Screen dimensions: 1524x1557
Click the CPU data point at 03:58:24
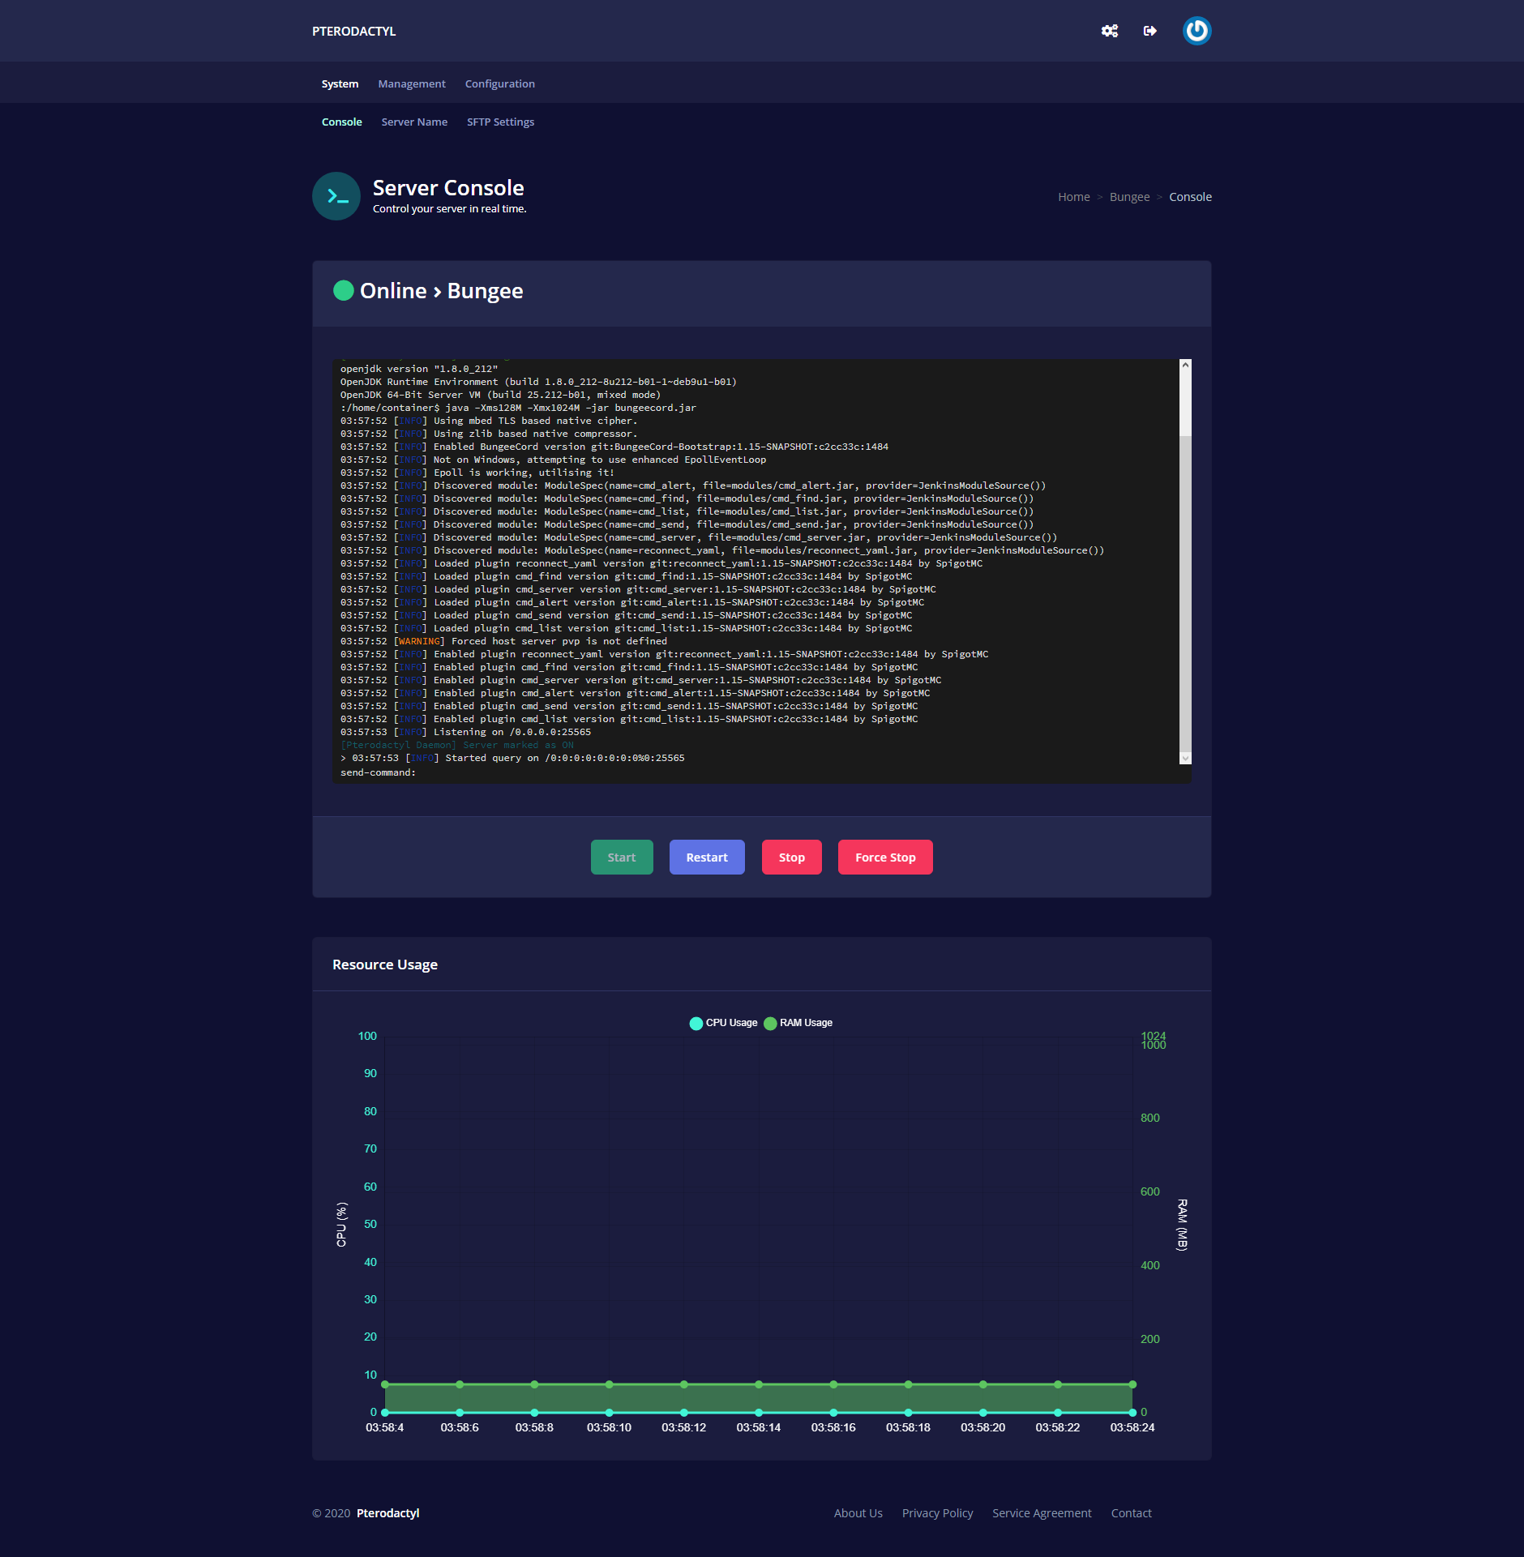coord(1132,1413)
